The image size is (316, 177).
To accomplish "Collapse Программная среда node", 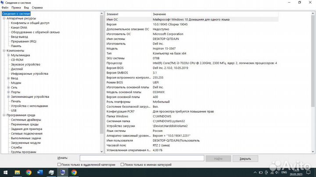I will pyautogui.click(x=4, y=115).
